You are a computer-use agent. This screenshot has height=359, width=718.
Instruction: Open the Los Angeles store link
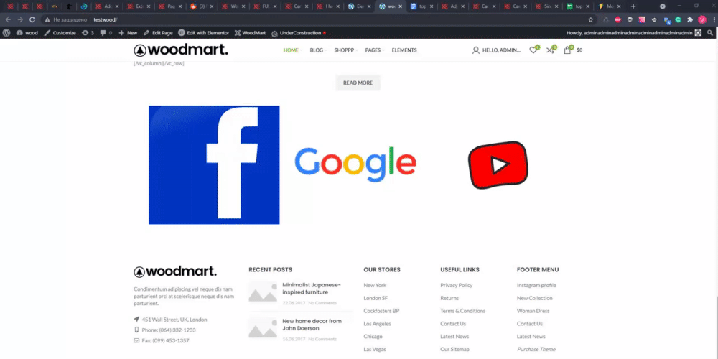378,324
